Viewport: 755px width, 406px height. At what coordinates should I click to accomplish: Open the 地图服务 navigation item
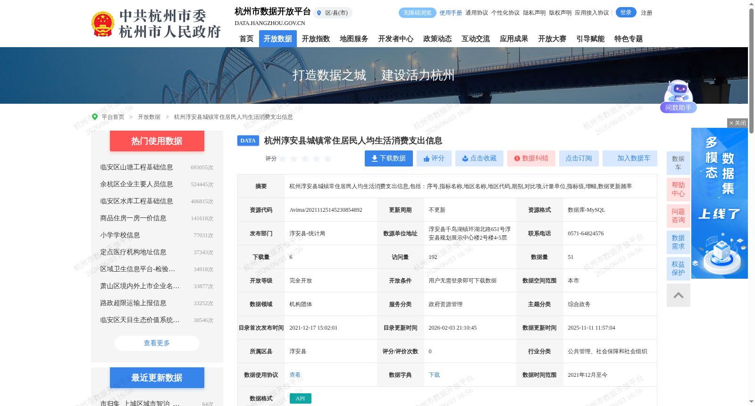tap(354, 39)
